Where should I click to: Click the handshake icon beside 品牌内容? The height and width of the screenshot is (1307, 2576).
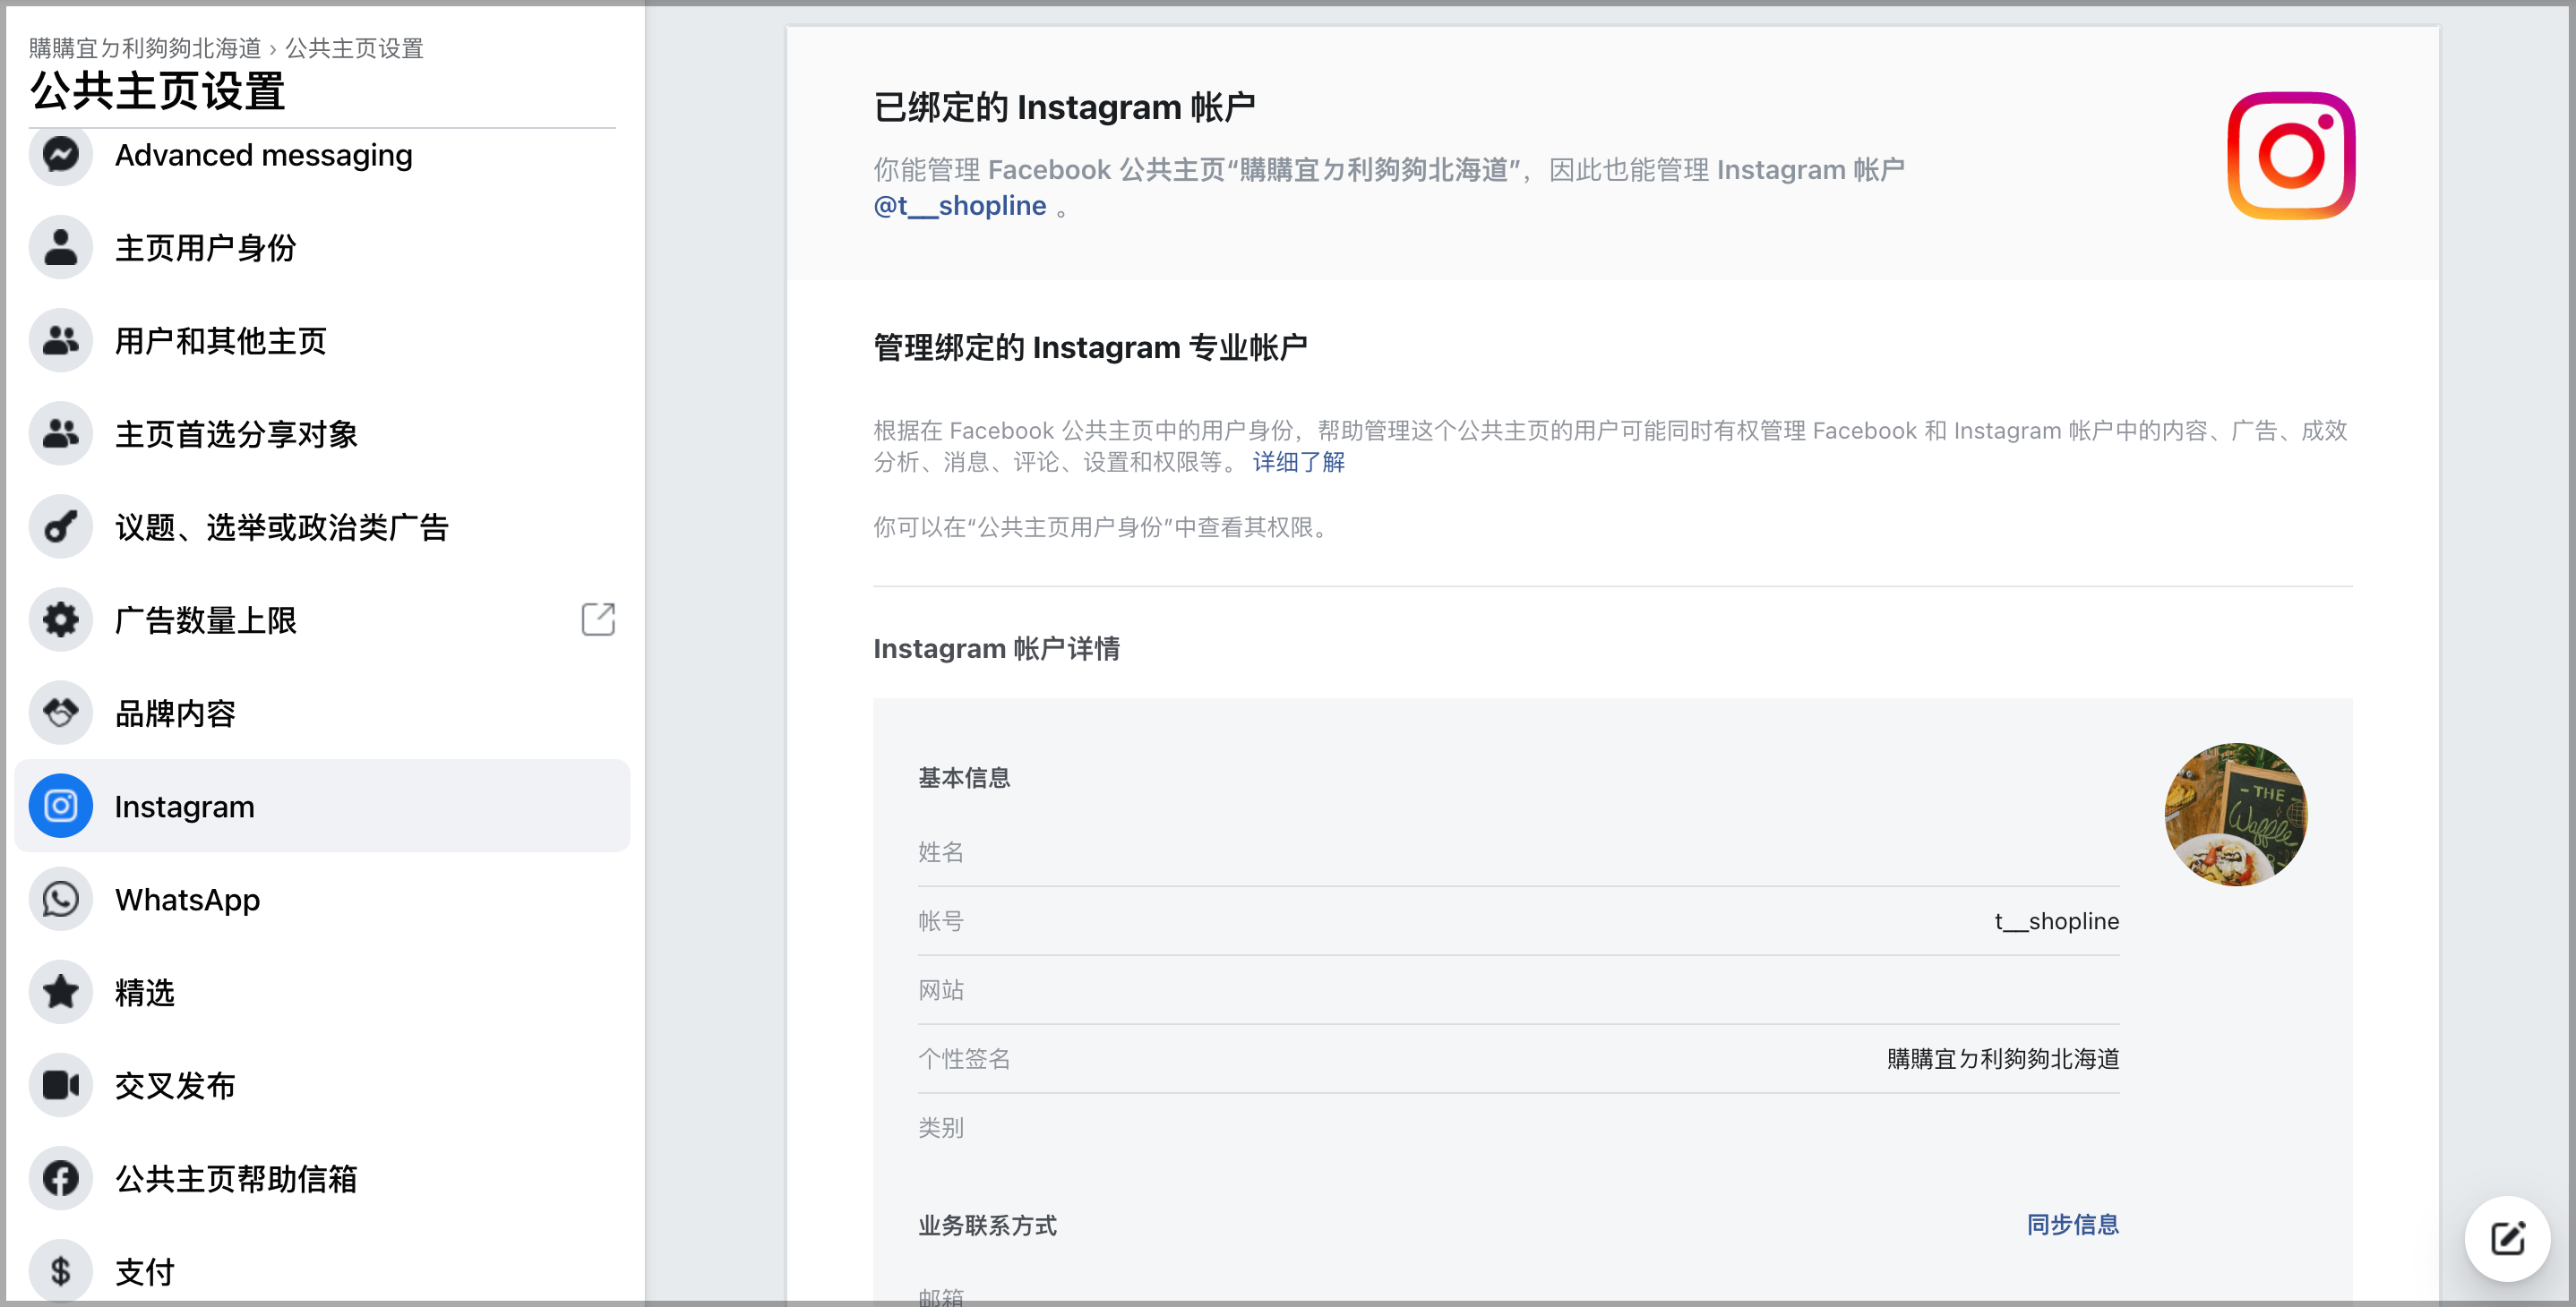61,713
